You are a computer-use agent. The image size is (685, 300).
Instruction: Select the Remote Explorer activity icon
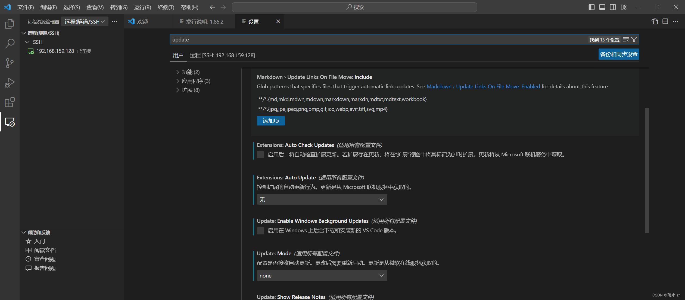(10, 122)
